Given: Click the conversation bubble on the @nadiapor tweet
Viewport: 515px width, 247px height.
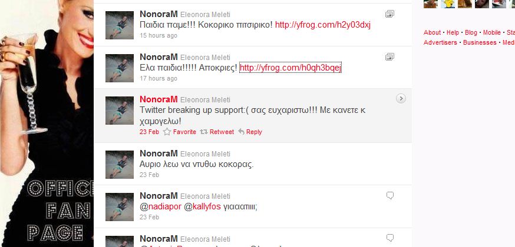Looking at the screenshot, I should click(x=390, y=196).
